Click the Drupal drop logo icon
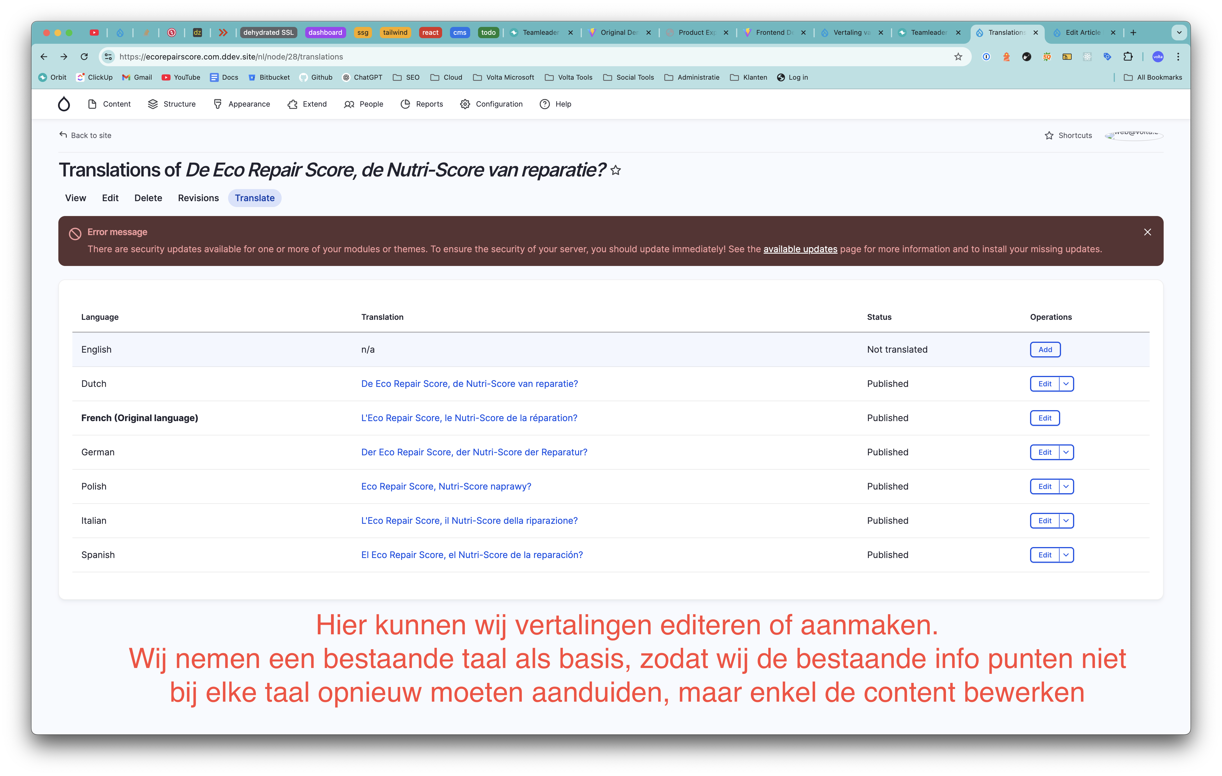The image size is (1222, 776). click(x=64, y=104)
